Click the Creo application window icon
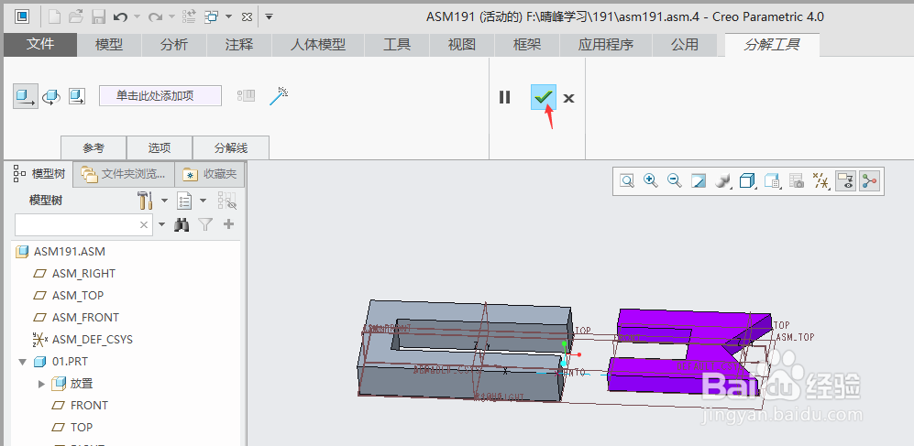914x446 pixels. tap(22, 16)
